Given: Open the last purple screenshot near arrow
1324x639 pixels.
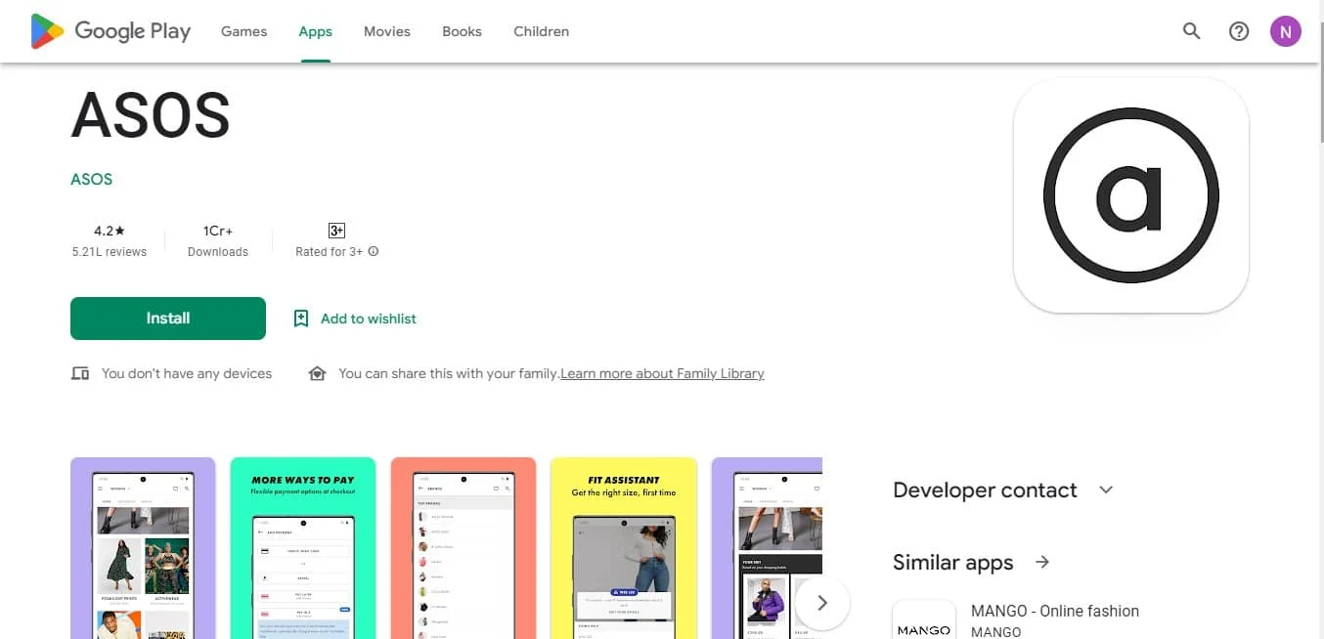Looking at the screenshot, I should pyautogui.click(x=768, y=548).
